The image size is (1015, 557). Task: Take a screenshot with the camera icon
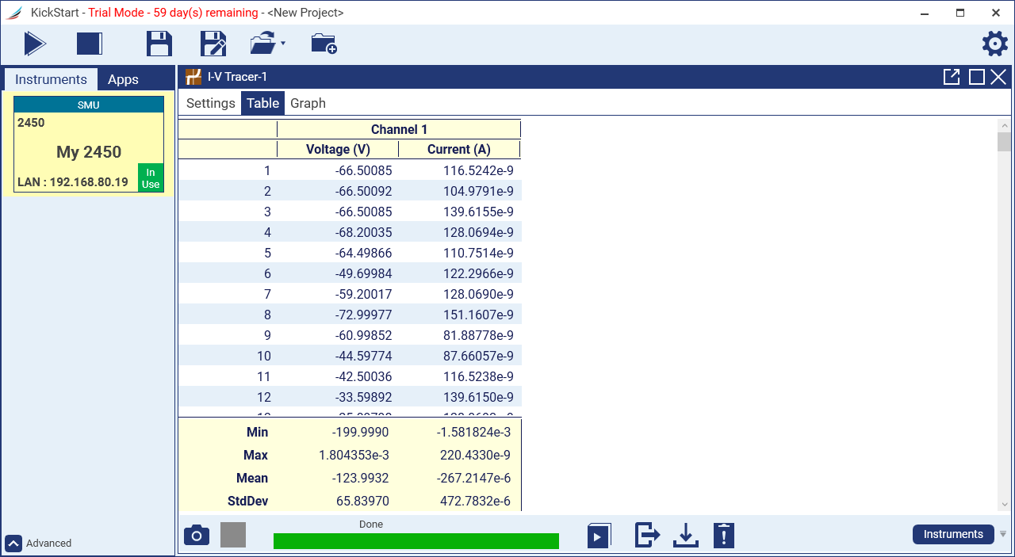[197, 536]
